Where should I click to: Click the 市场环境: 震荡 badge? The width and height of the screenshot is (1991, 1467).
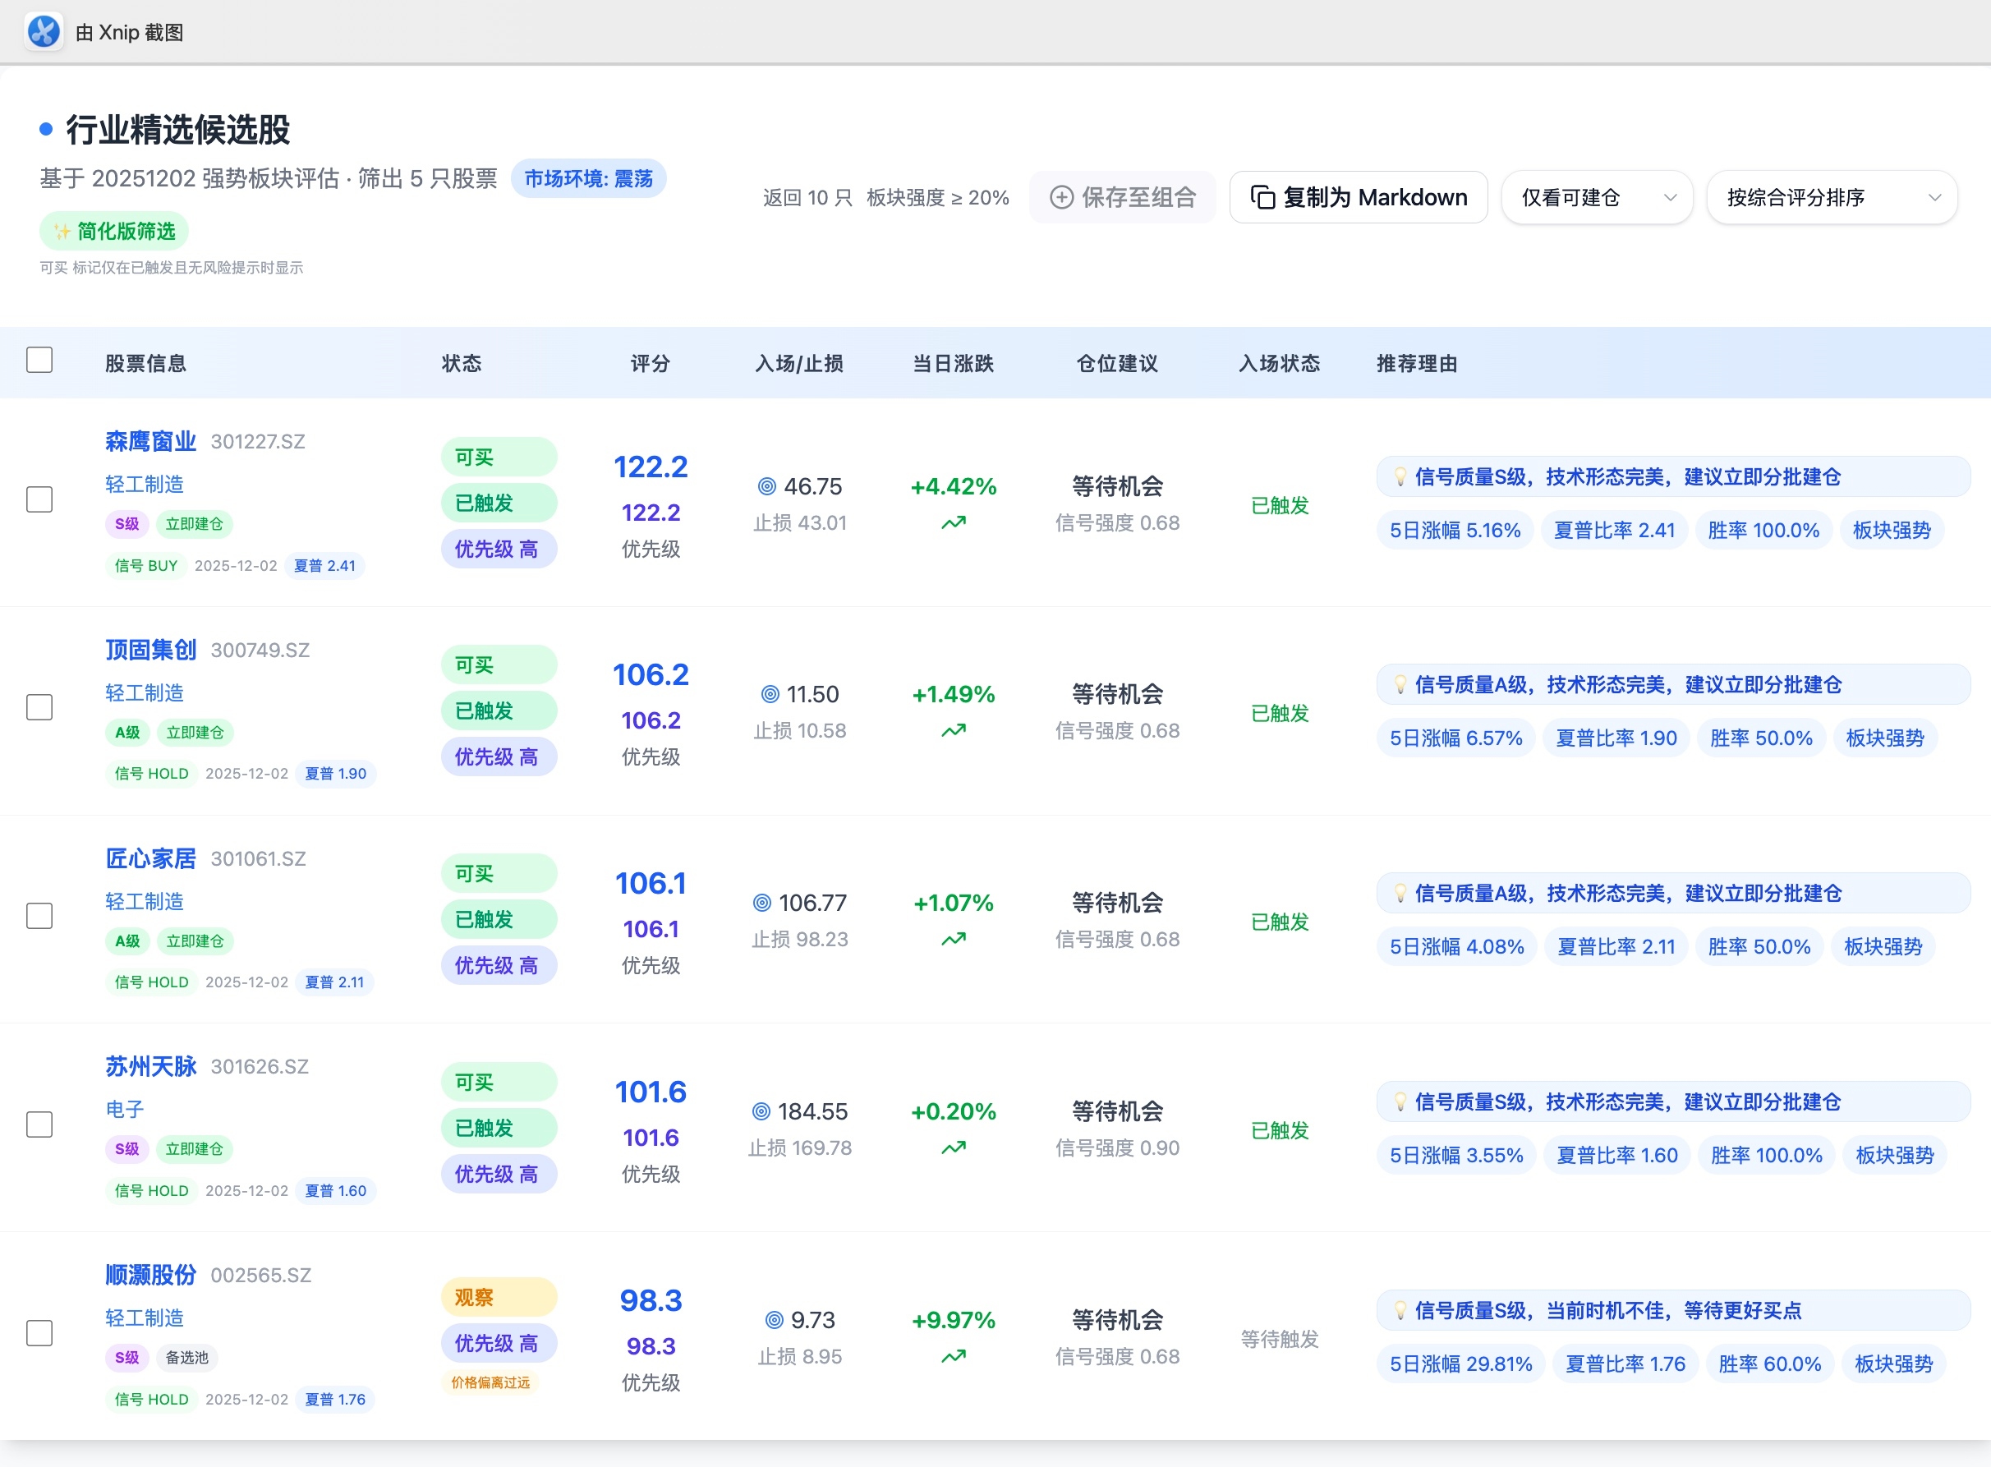[x=588, y=179]
